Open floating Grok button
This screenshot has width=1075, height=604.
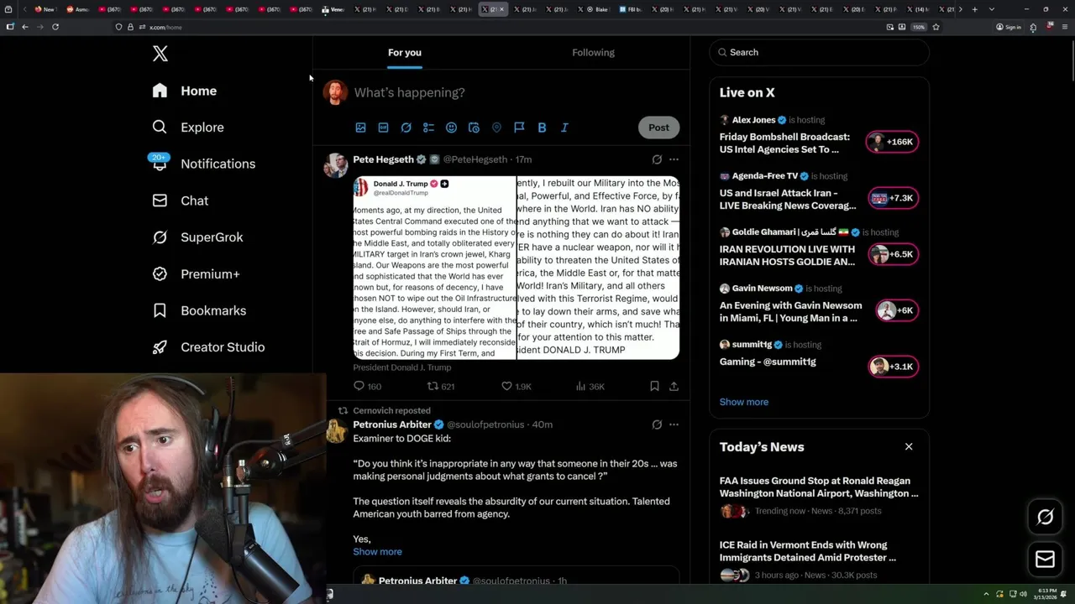(x=1045, y=518)
